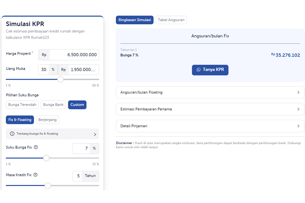Click help icon beside Masa Kredit Fix

(x=36, y=175)
